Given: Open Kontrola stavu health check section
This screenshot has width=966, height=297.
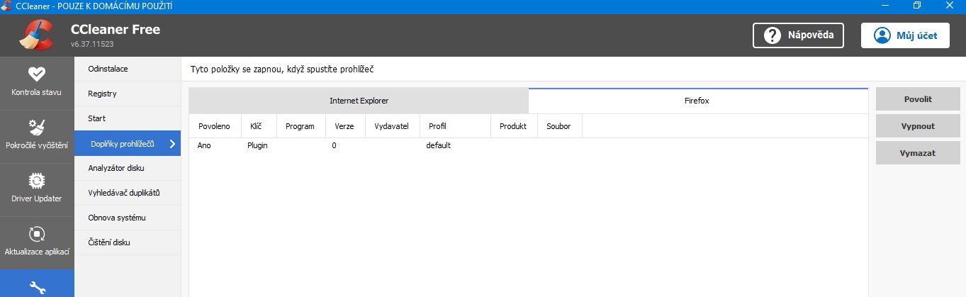Looking at the screenshot, I should 37,83.
